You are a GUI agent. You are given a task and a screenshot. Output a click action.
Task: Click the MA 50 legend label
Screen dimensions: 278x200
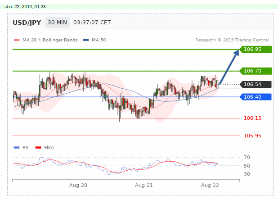coord(99,40)
